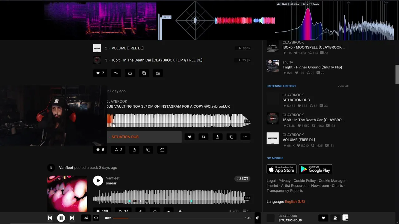Open CLAYBROOK artist link in player bar

click(x=288, y=216)
